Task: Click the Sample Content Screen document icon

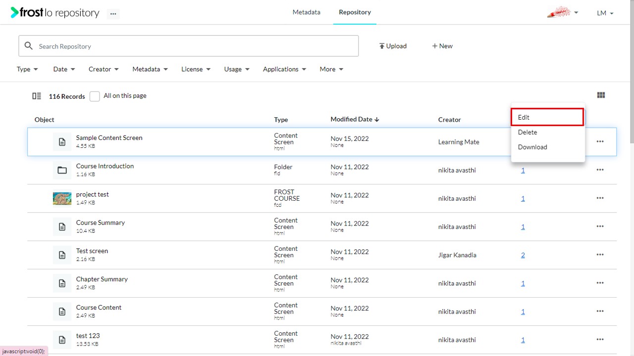Action: point(62,142)
